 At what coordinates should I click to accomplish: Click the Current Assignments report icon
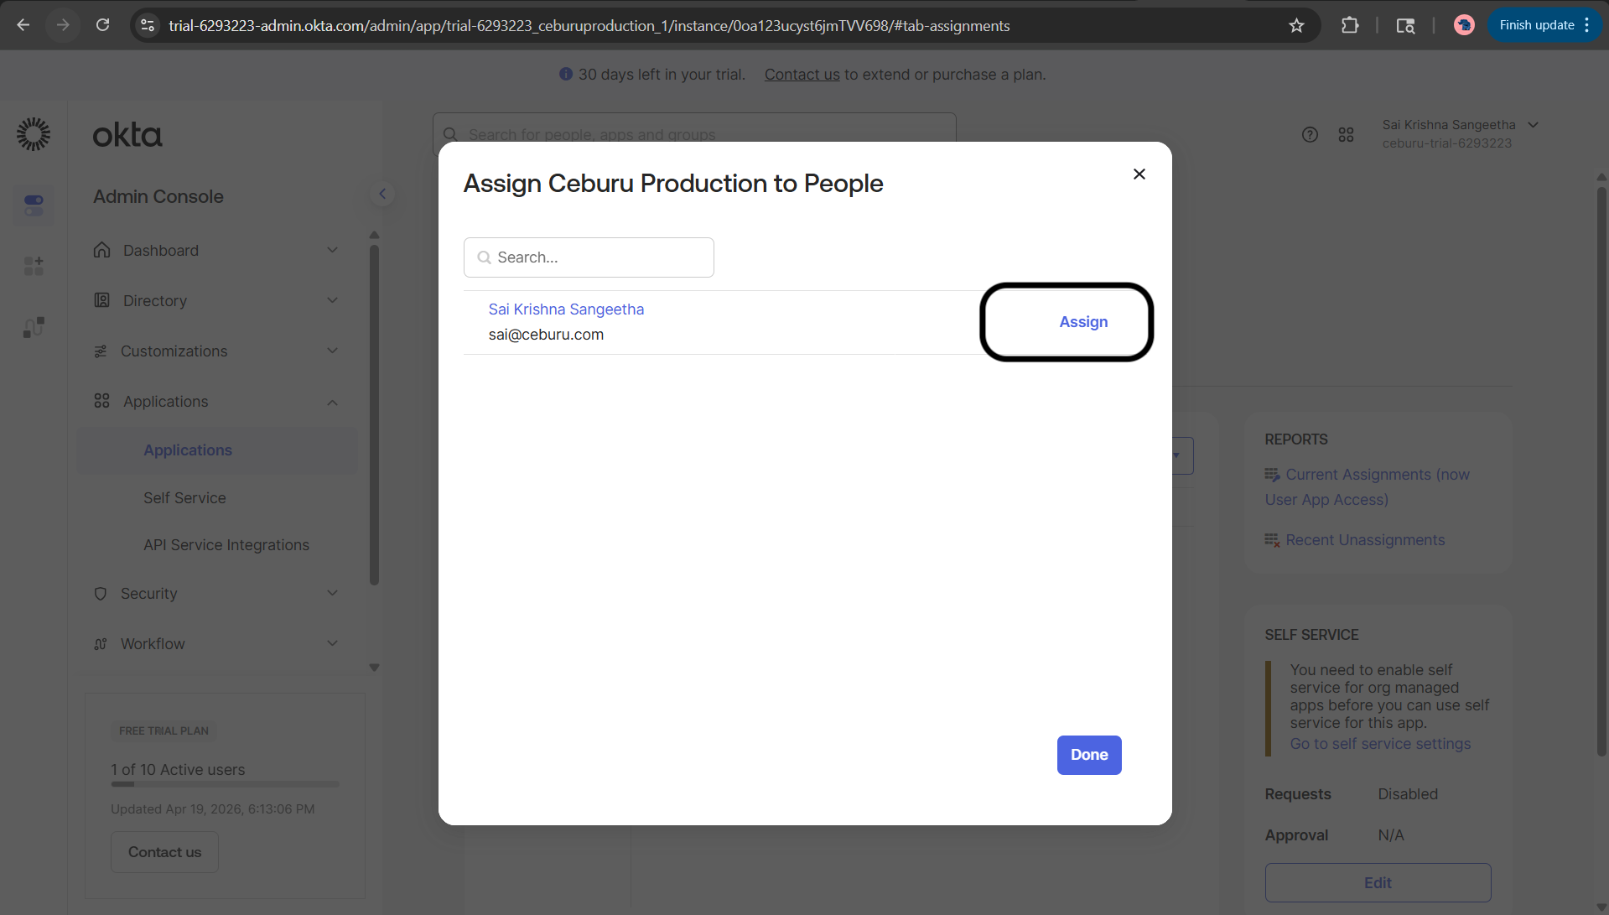[1272, 475]
